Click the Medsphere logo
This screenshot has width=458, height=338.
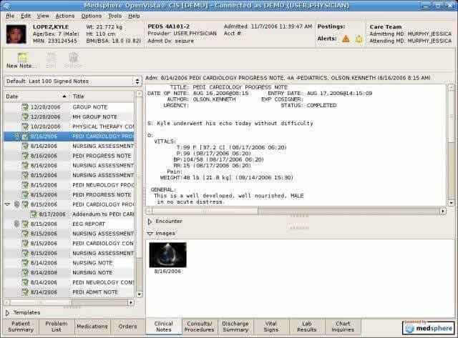tap(429, 327)
